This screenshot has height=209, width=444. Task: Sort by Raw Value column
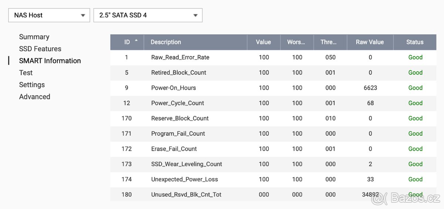[x=370, y=42]
